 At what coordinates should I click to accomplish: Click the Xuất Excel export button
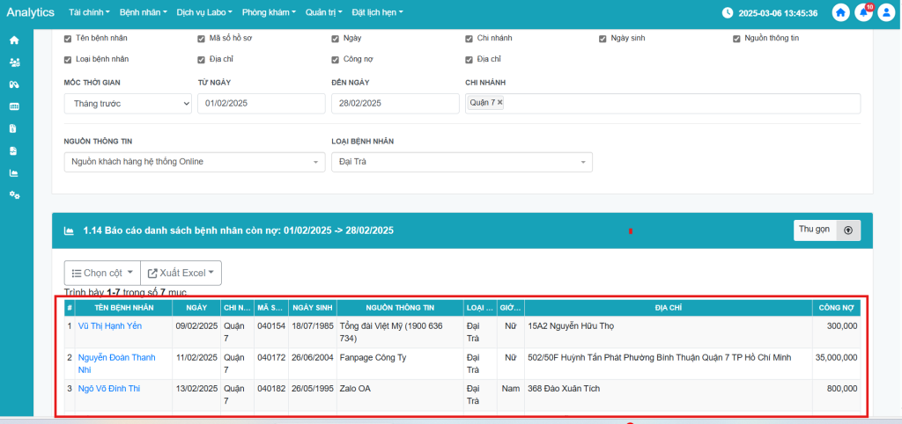[x=181, y=273]
